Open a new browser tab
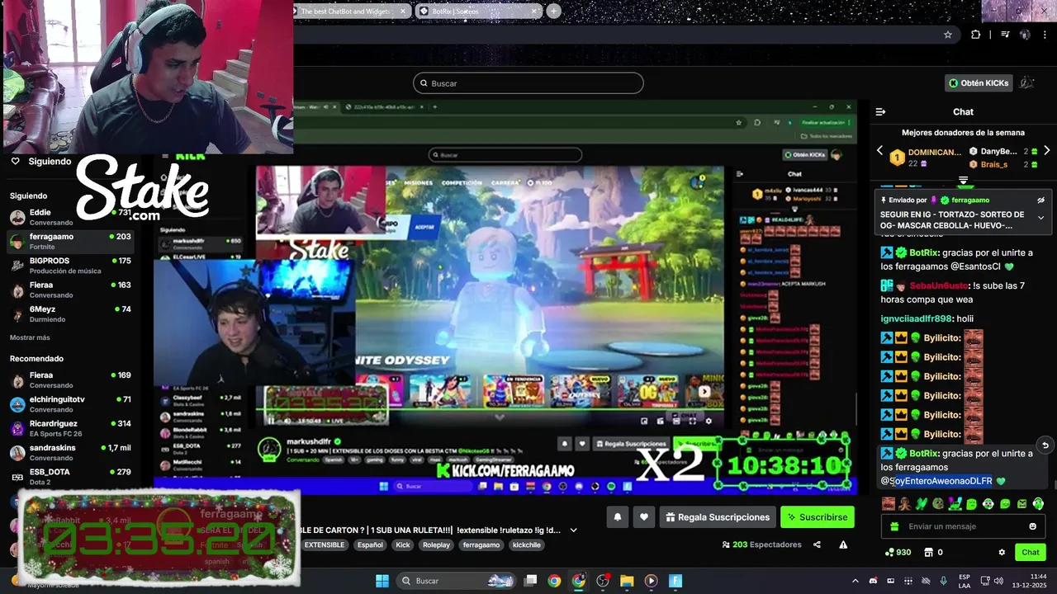This screenshot has width=1057, height=594. pyautogui.click(x=553, y=12)
